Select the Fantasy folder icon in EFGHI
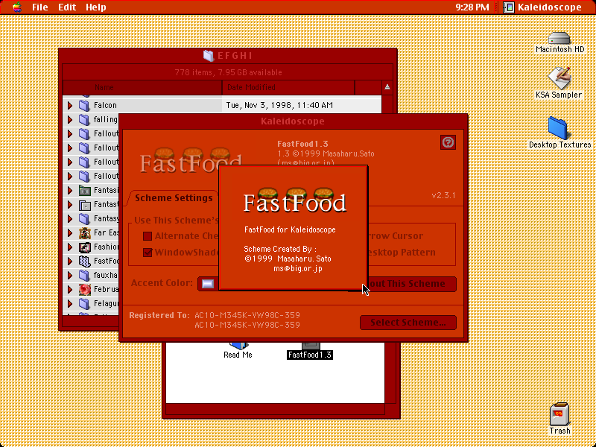596x447 pixels. [x=84, y=219]
